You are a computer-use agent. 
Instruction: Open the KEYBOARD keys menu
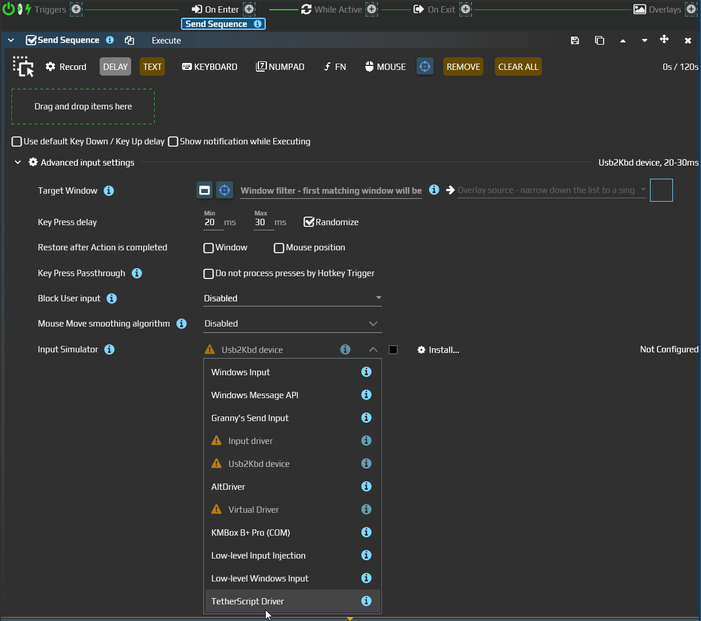[210, 66]
